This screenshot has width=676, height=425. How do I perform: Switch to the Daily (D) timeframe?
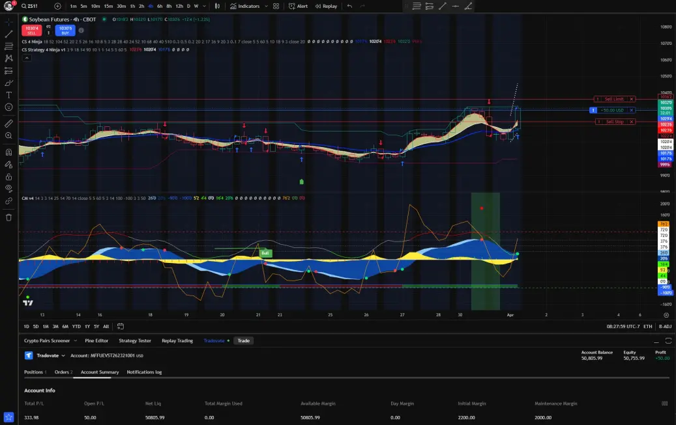(x=188, y=6)
